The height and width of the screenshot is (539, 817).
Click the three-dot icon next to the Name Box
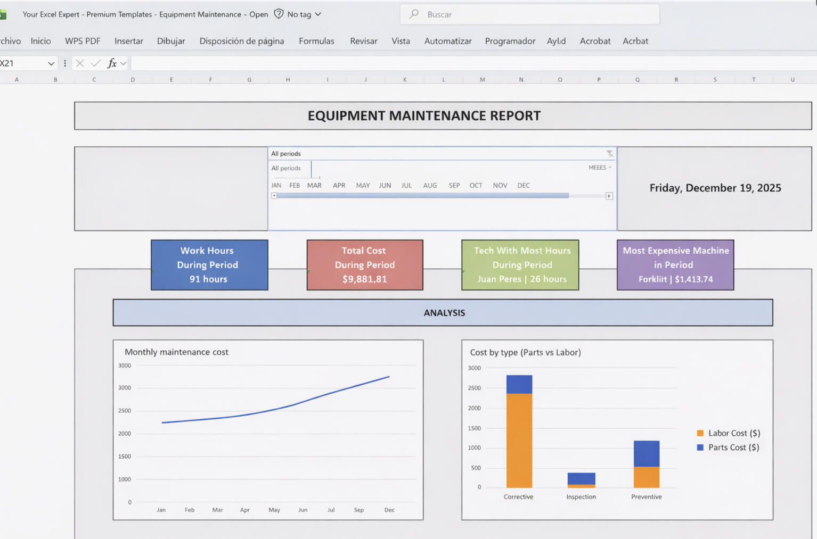(64, 63)
